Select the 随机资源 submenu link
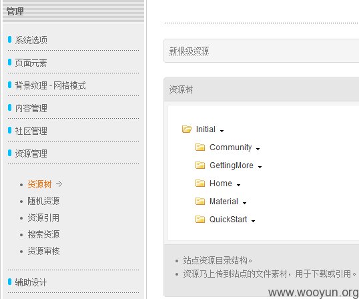The height and width of the screenshot is (299, 359). coord(43,201)
